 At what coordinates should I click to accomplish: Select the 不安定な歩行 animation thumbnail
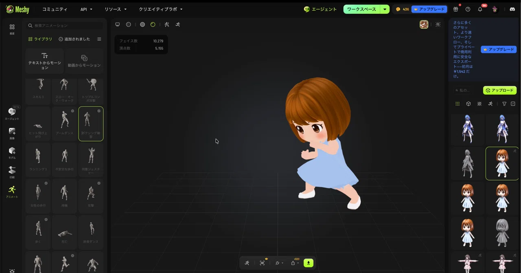64,160
